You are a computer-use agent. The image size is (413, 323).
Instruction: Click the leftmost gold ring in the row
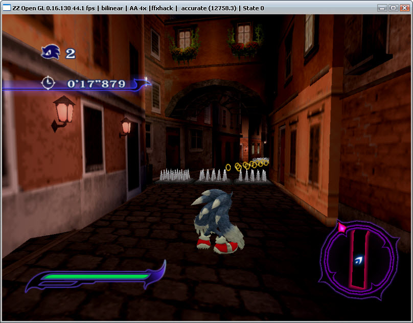[x=228, y=167]
